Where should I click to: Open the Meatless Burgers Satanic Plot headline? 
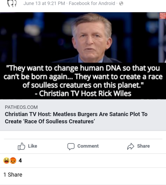[x=76, y=118]
